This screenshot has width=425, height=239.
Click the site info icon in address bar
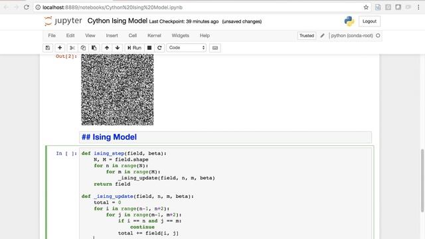tap(38, 7)
